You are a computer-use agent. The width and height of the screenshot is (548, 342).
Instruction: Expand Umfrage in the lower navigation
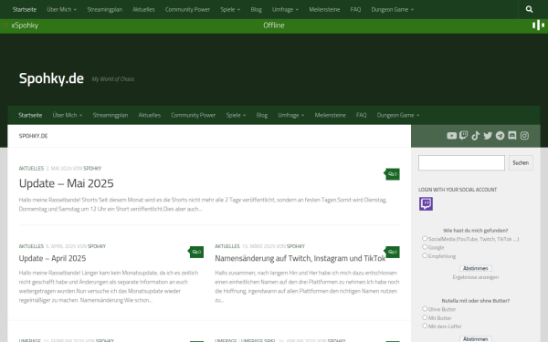[x=291, y=115]
